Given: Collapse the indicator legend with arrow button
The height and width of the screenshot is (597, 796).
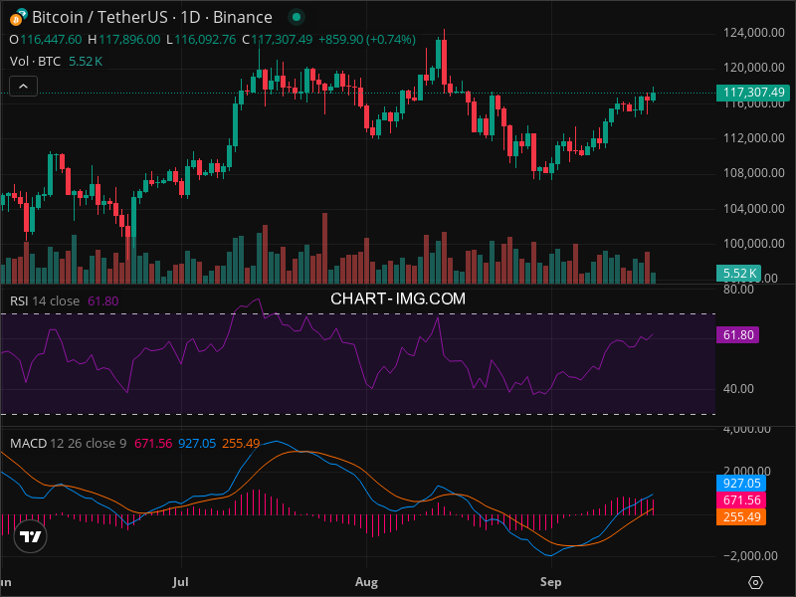Looking at the screenshot, I should click(x=23, y=87).
